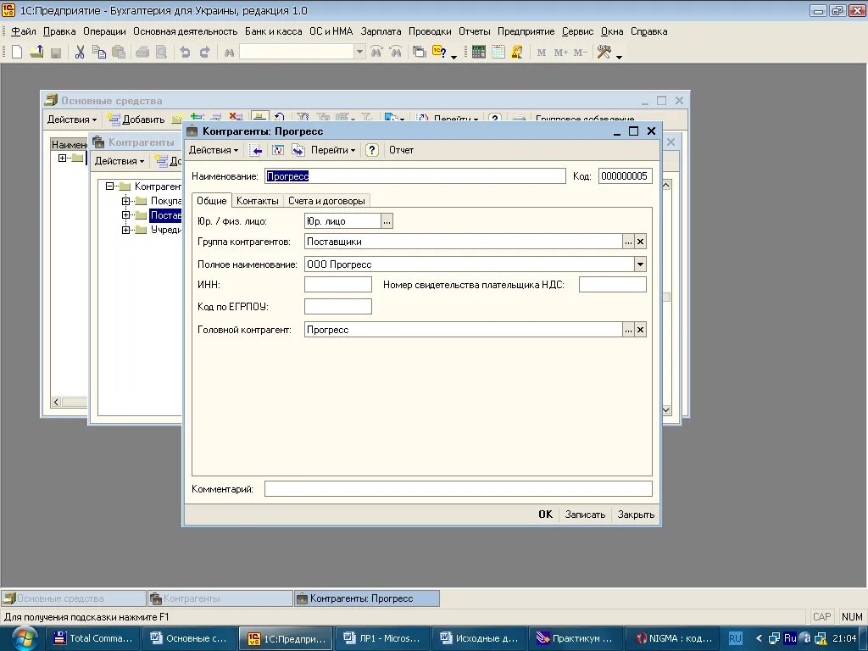Expand the Поставщики folder node
The height and width of the screenshot is (651, 868).
click(125, 214)
